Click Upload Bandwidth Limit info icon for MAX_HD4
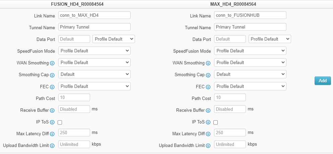333x154 pixels. (x=208, y=146)
